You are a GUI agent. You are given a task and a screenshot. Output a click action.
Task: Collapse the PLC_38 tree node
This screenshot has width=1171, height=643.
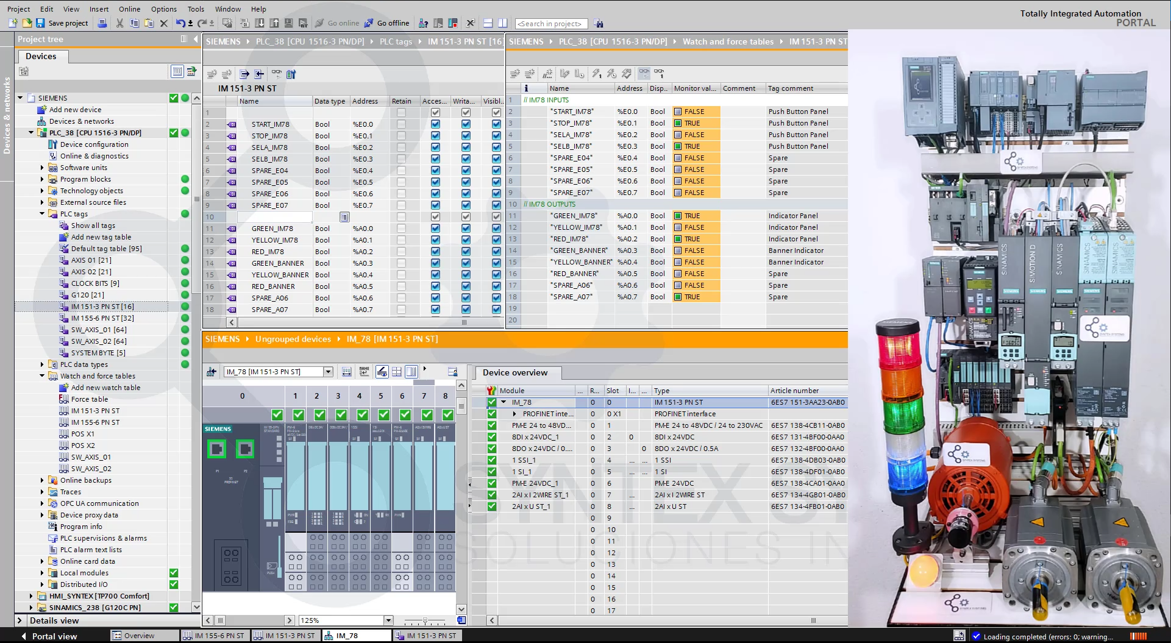tap(31, 132)
